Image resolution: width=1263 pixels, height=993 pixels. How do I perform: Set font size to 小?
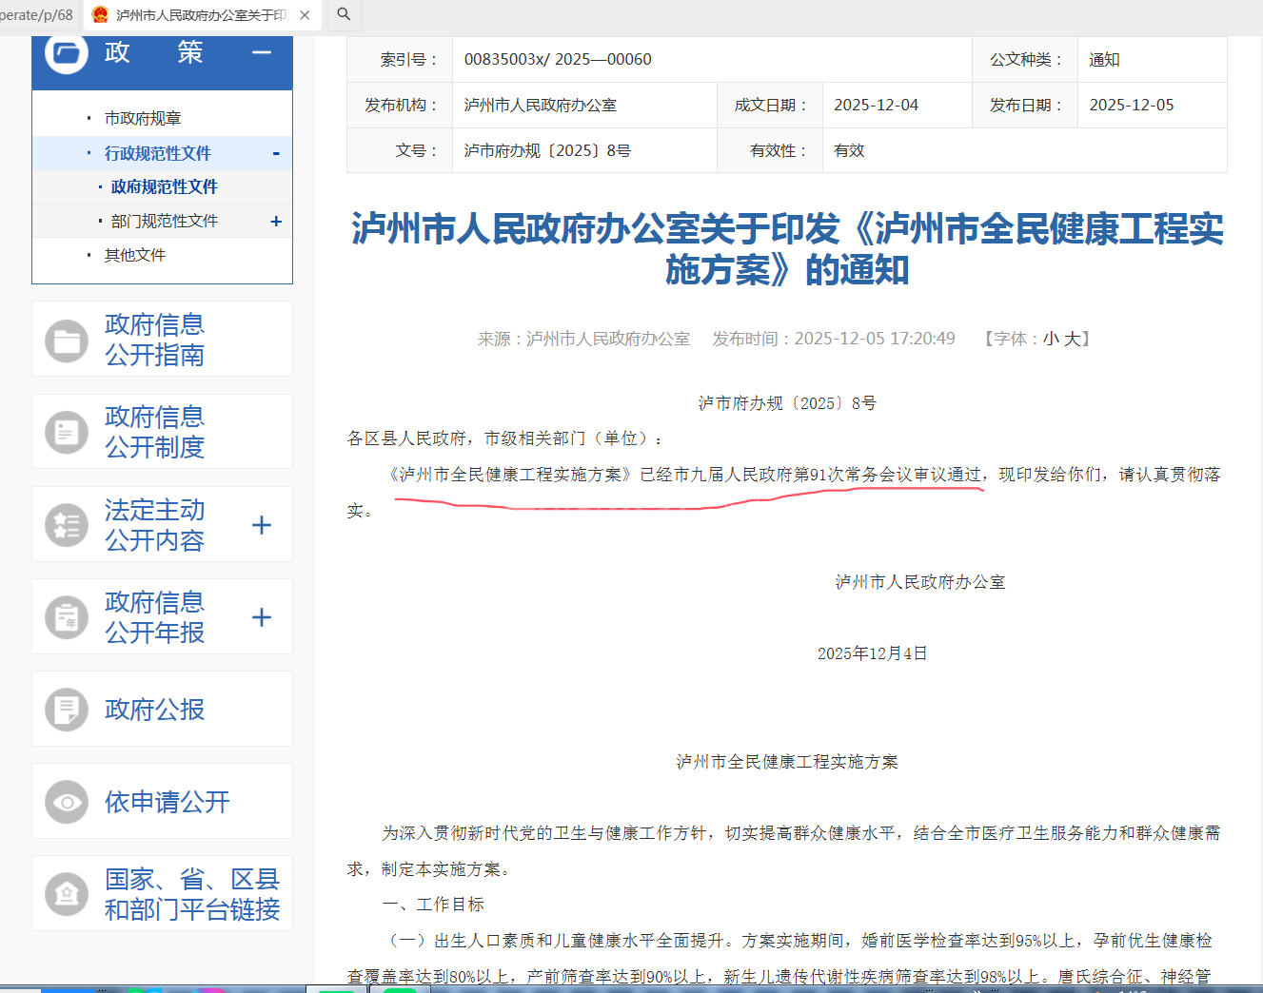coord(1051,339)
